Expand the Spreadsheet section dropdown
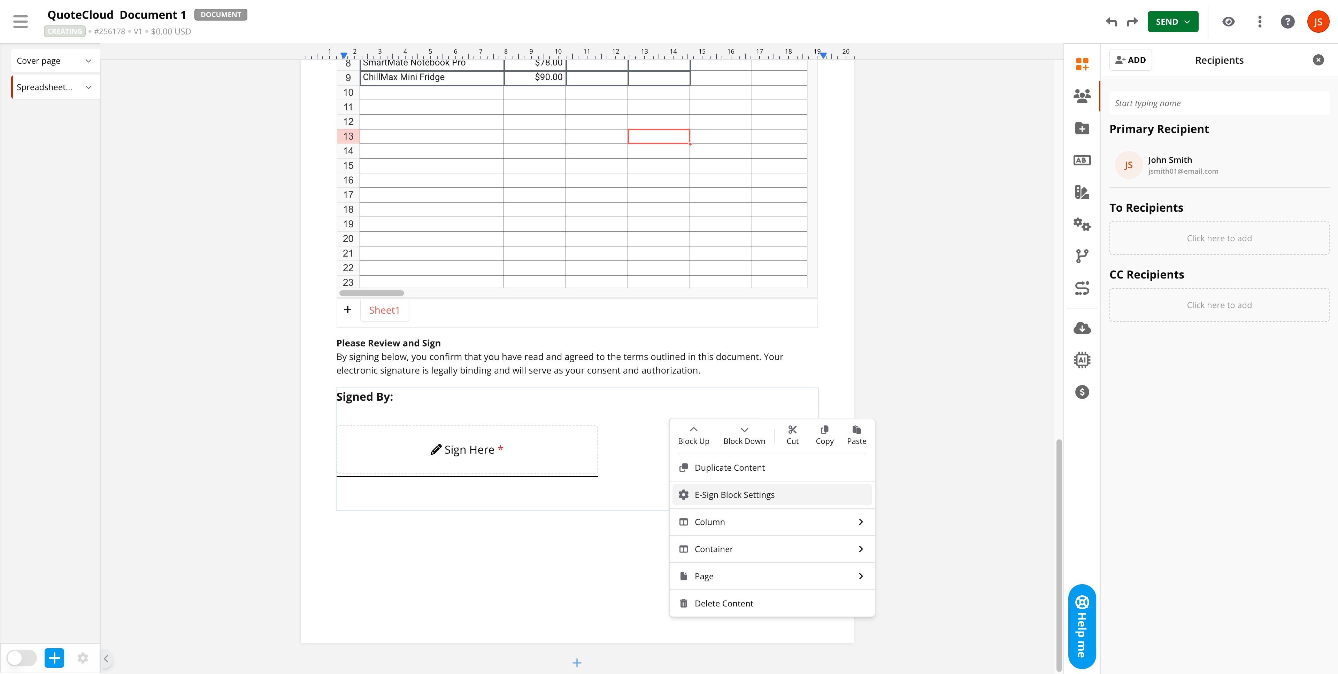 pos(88,87)
